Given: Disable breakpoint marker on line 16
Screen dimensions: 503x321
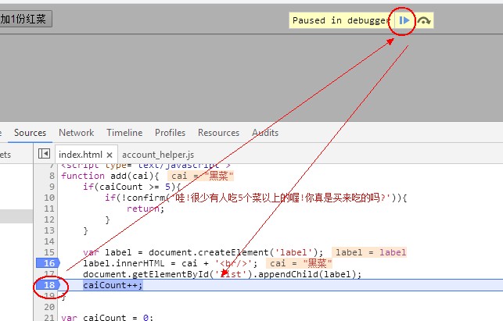Looking at the screenshot, I should [x=49, y=264].
